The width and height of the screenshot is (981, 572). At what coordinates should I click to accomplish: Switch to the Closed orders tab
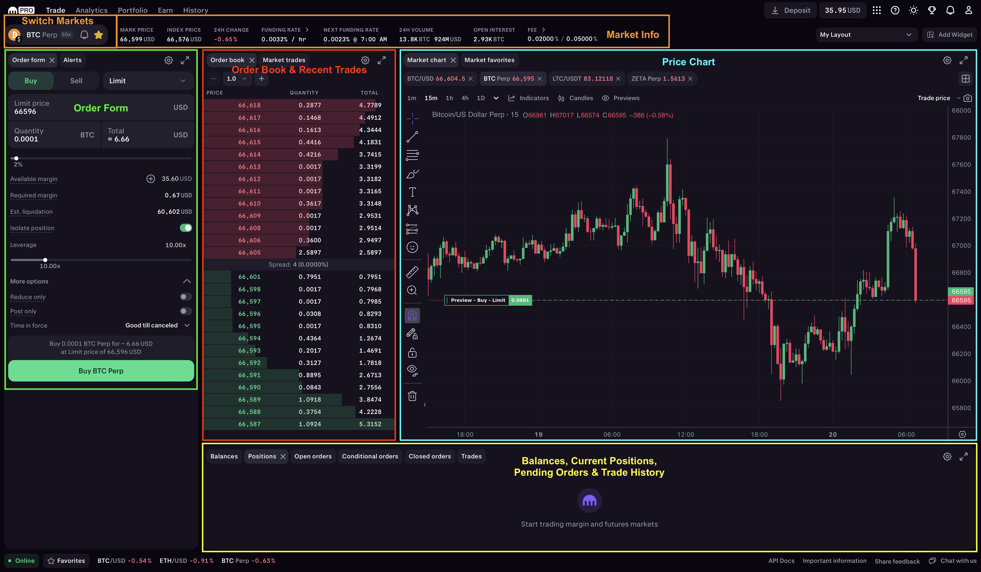pos(430,456)
